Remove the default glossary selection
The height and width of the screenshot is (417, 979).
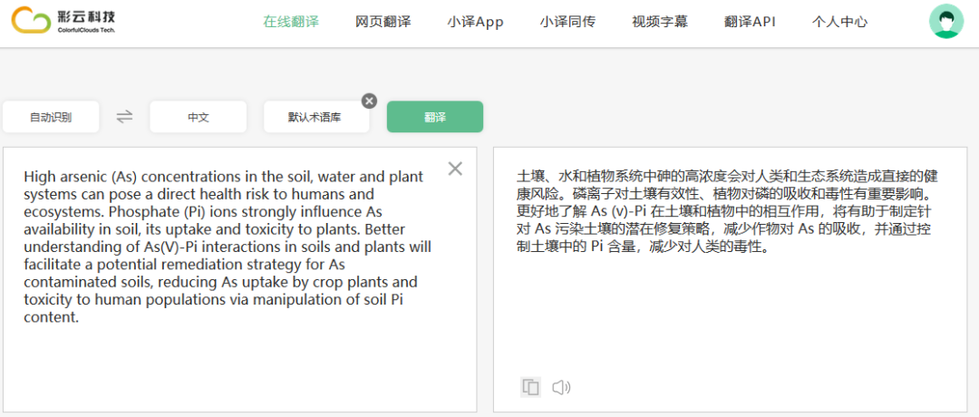coord(369,101)
